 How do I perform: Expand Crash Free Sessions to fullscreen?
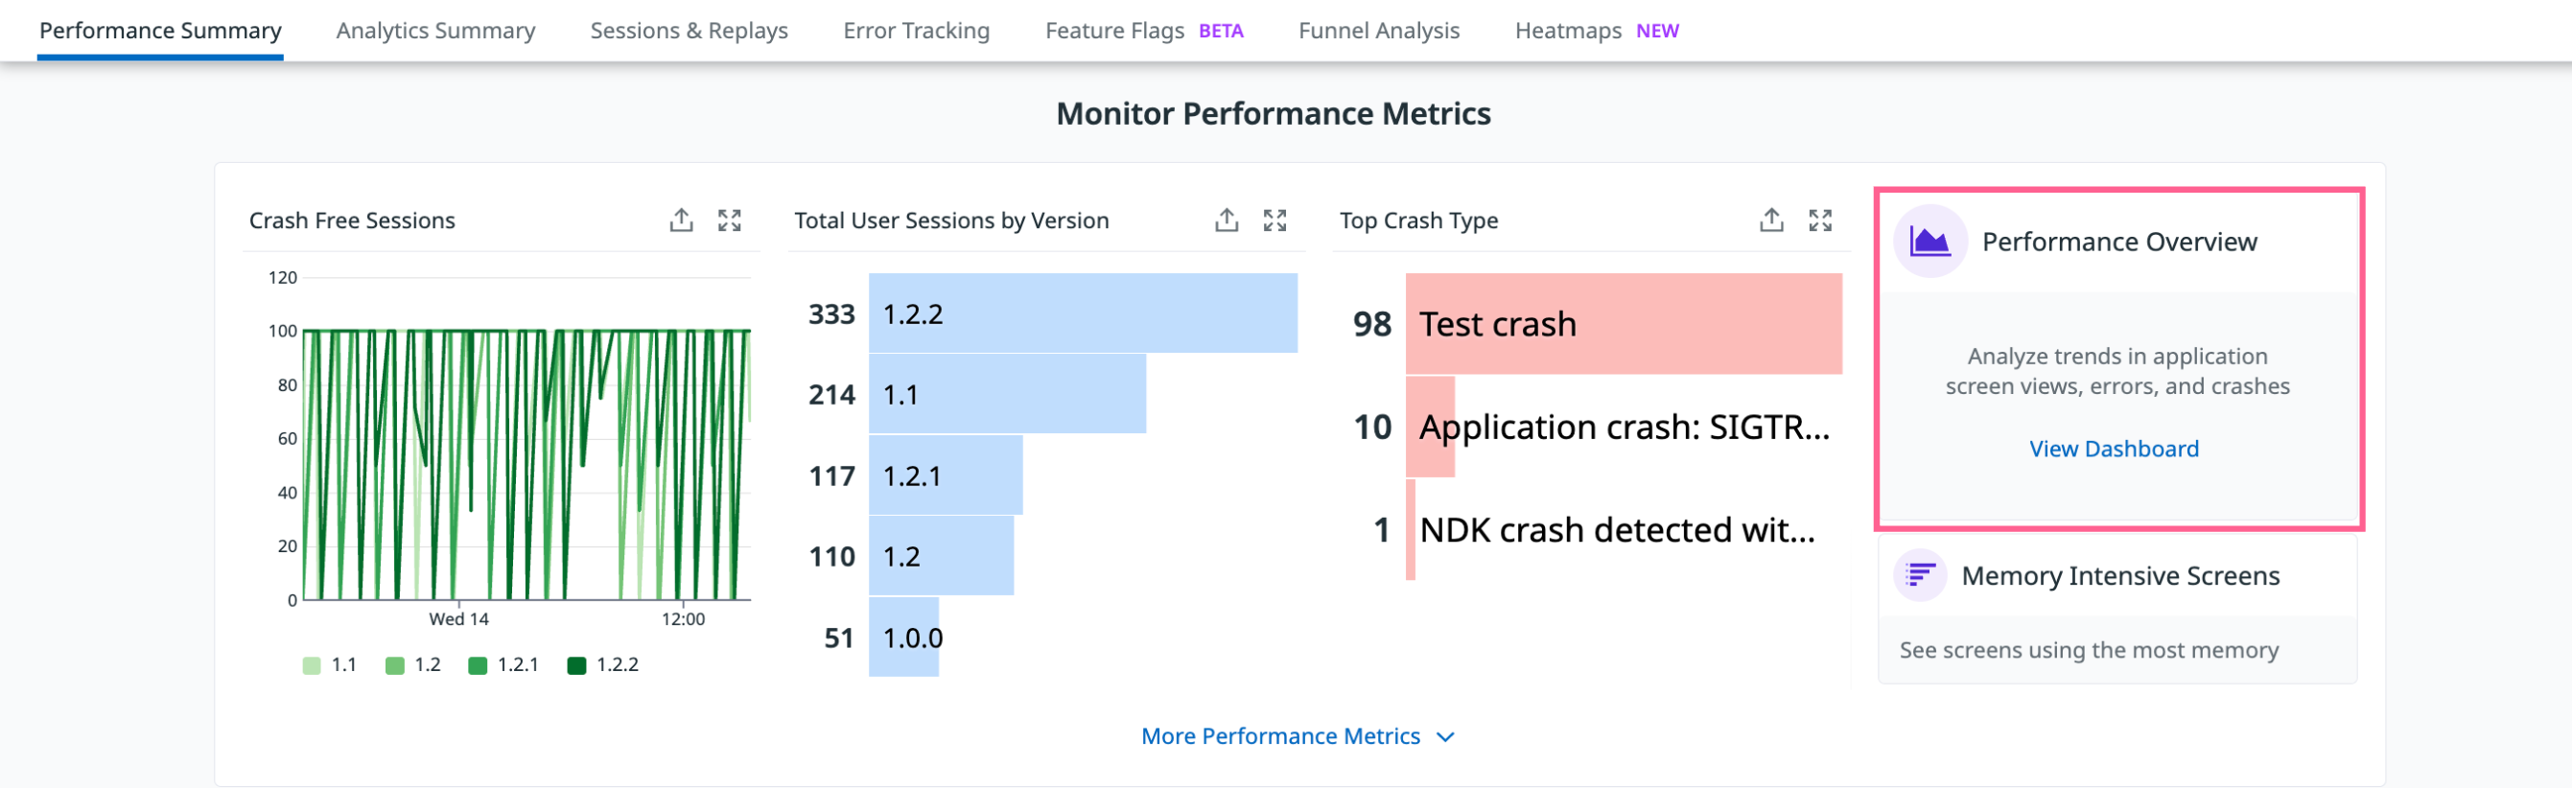tap(730, 220)
